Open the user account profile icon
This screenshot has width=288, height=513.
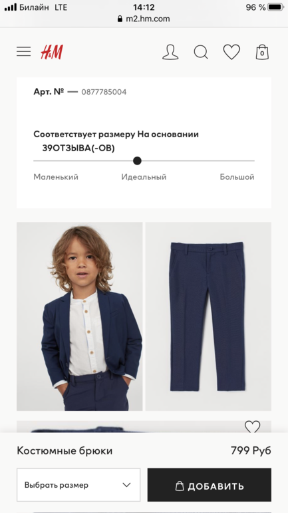tap(170, 52)
